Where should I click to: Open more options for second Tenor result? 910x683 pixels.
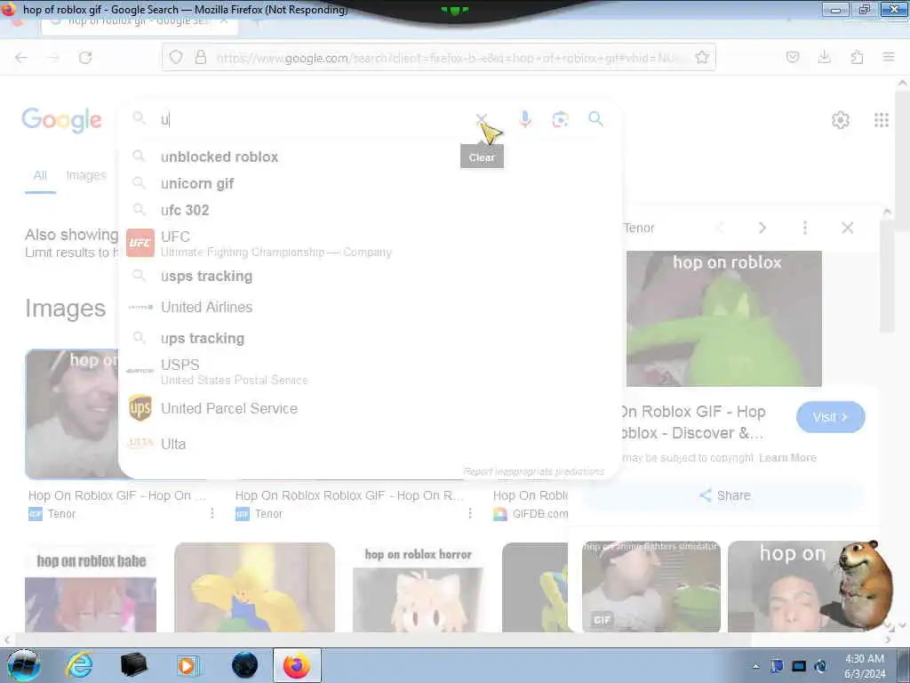click(x=469, y=513)
